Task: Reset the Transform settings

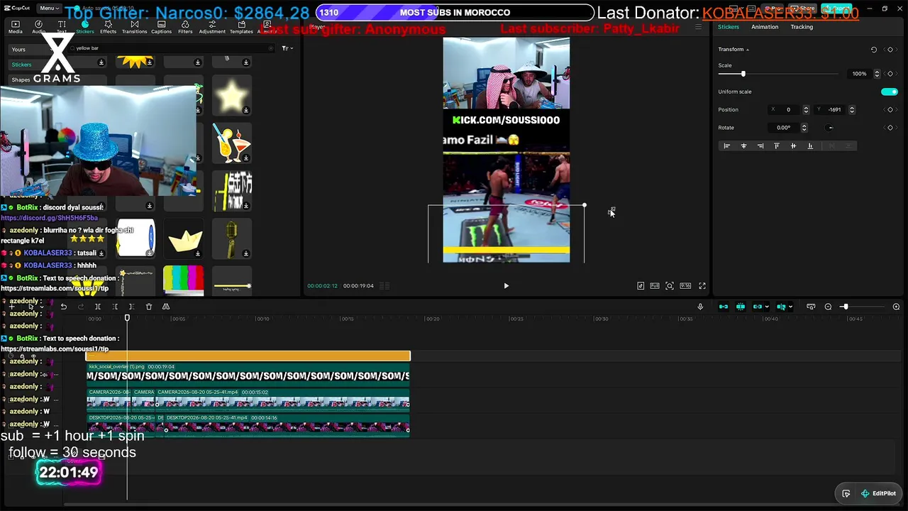Action: pos(874,50)
